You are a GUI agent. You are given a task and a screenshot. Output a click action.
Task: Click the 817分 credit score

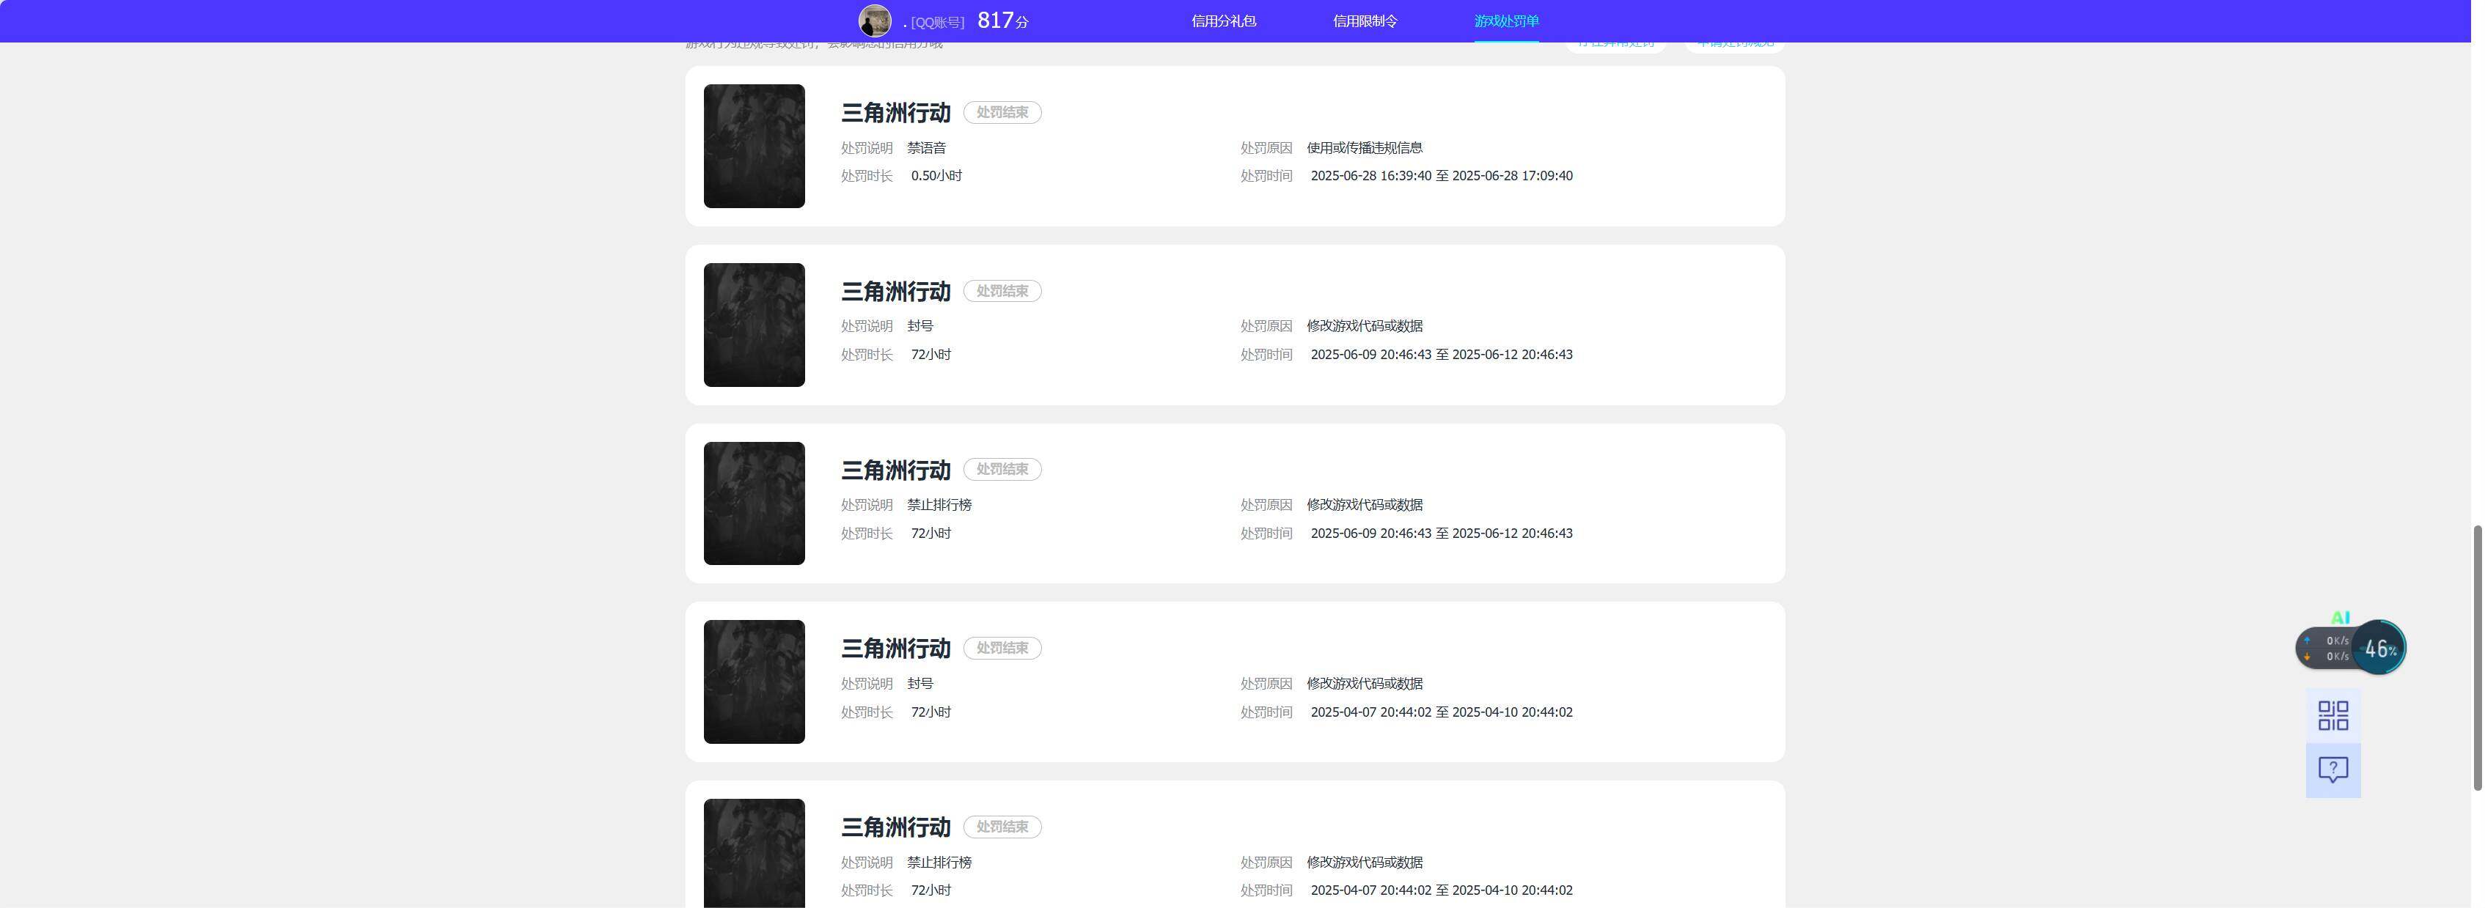pyautogui.click(x=1002, y=21)
